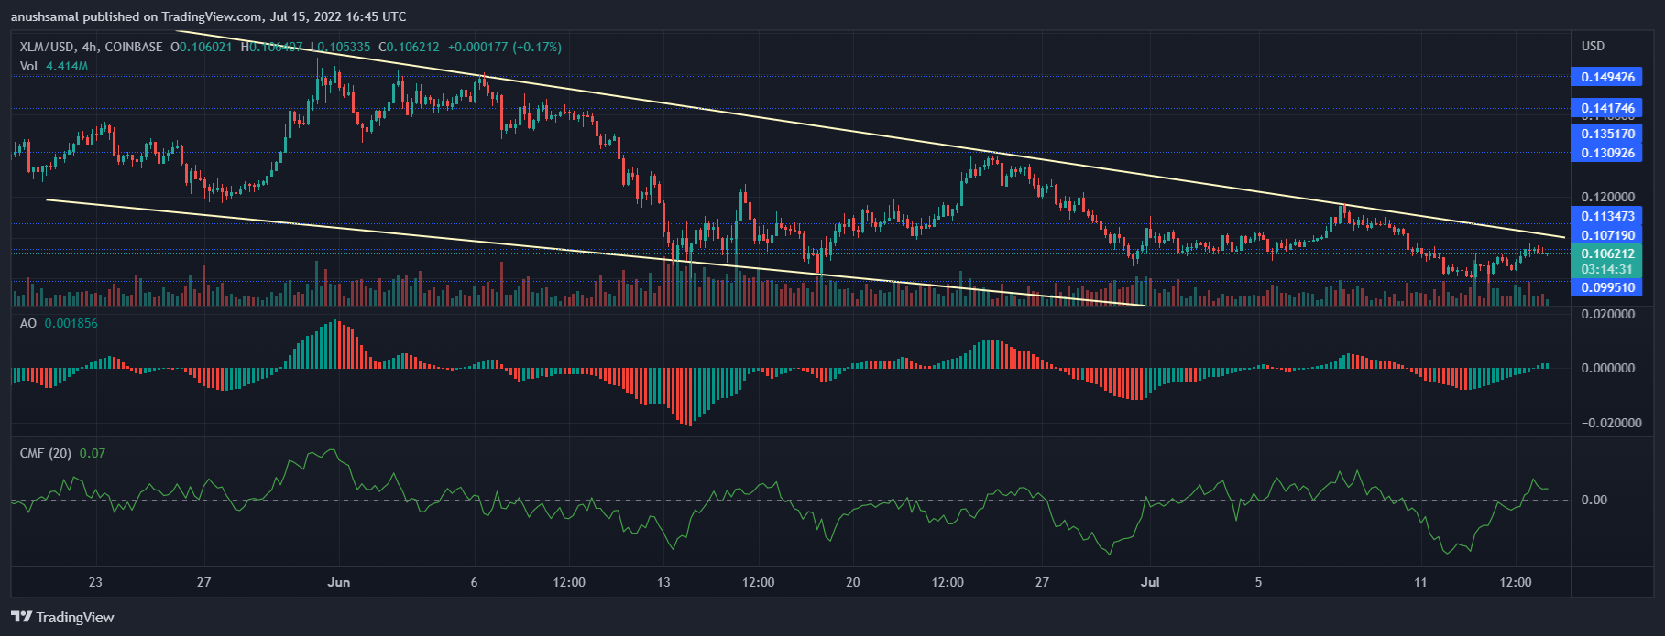Click the 0.099510 blue price level label

click(x=1607, y=287)
